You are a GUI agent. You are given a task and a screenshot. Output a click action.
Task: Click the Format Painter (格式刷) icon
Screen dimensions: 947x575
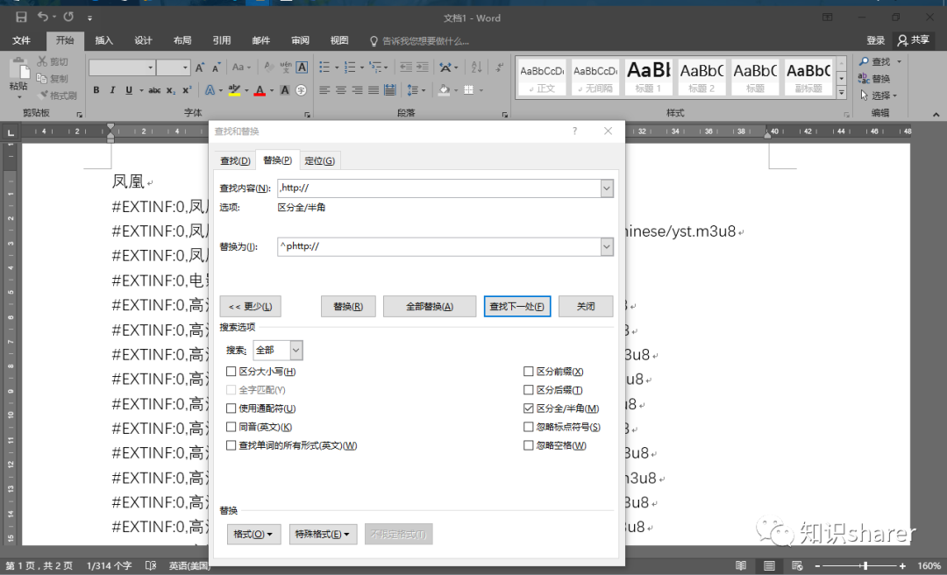42,95
